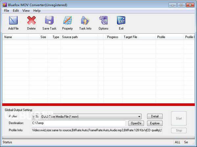Open the Edit menu
Image resolution: width=197 pixels, height=147 pixels.
(16, 11)
